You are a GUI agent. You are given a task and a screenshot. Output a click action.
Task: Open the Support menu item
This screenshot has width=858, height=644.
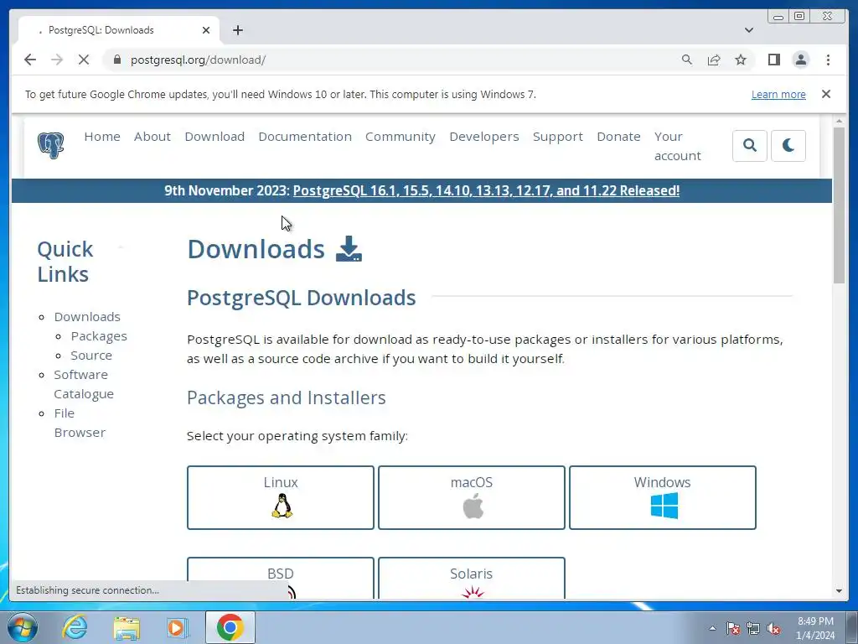click(x=558, y=137)
